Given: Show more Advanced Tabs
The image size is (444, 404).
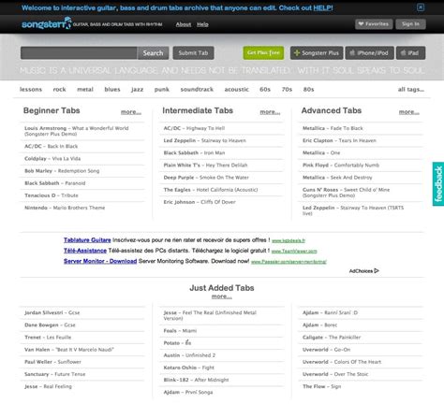Looking at the screenshot, I should 409,112.
